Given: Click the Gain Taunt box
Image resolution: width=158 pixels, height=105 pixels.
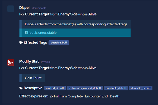Looking at the screenshot, I should pos(32,78).
